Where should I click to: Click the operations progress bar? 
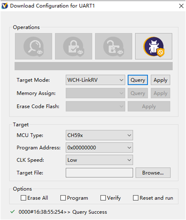[x=94, y=66]
